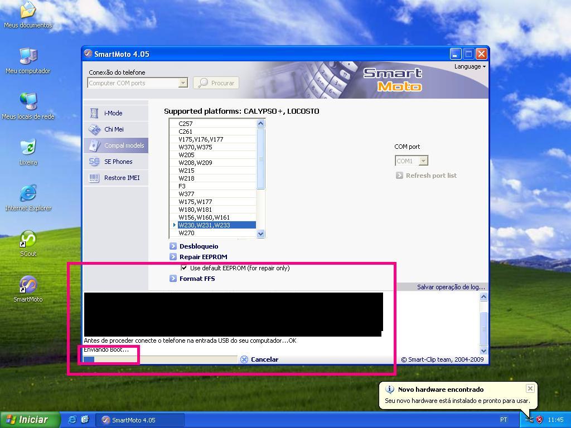Click the Cancelar X icon
This screenshot has width=571, height=428.
[x=244, y=359]
